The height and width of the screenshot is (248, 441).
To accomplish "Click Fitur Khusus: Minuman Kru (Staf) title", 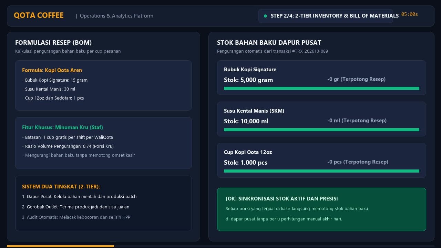I will 63,127.
